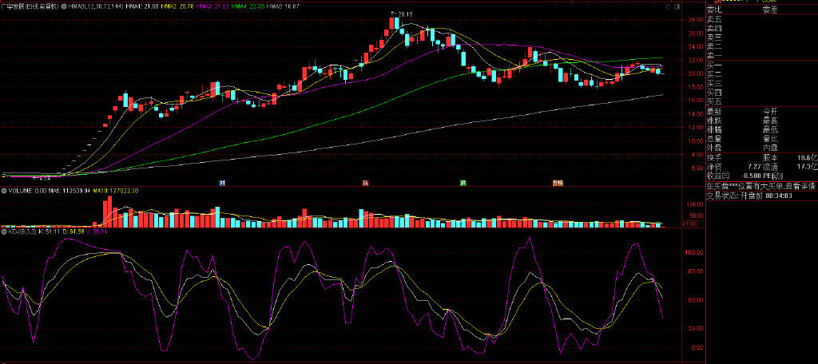818x364 pixels.
Task: Click the circle icon before HMA indicator
Action: (x=65, y=6)
